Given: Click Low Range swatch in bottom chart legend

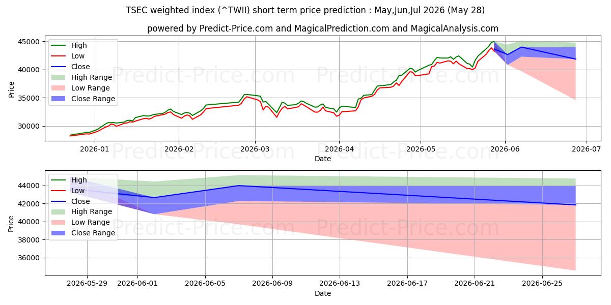Looking at the screenshot, I should [60, 223].
